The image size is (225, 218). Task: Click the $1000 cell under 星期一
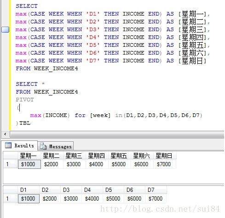click(29, 164)
